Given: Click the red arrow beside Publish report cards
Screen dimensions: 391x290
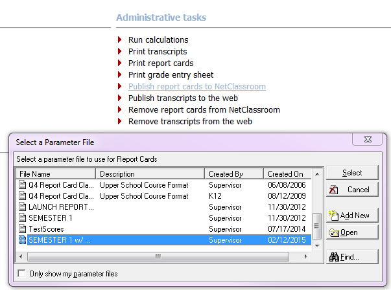Looking at the screenshot, I should click(x=120, y=86).
